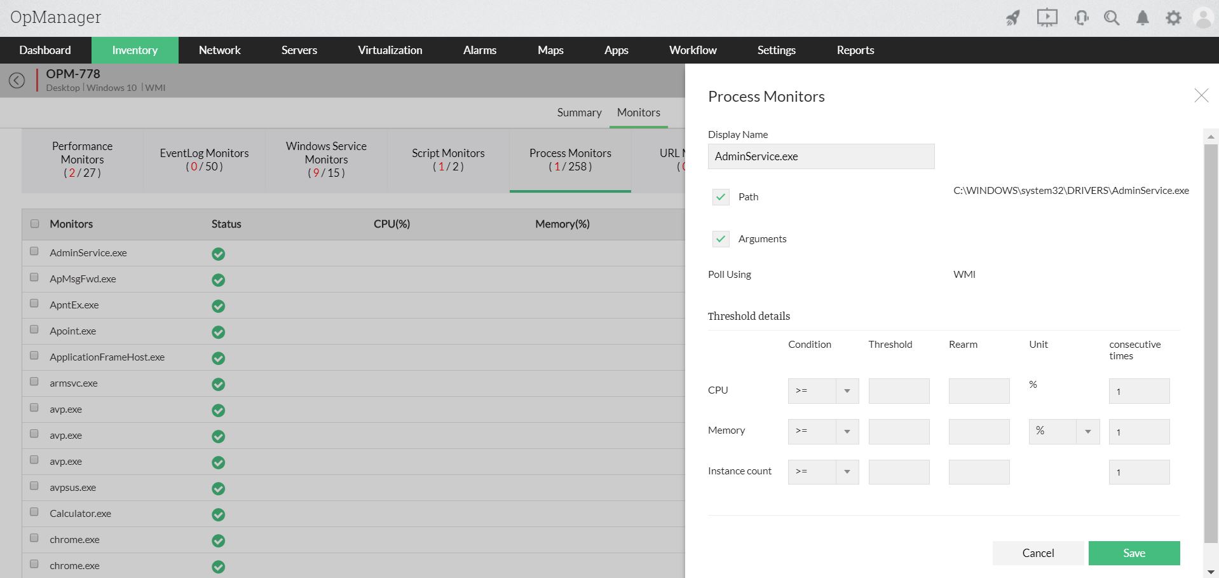1219x578 pixels.
Task: Save the process monitor settings
Action: (1134, 553)
